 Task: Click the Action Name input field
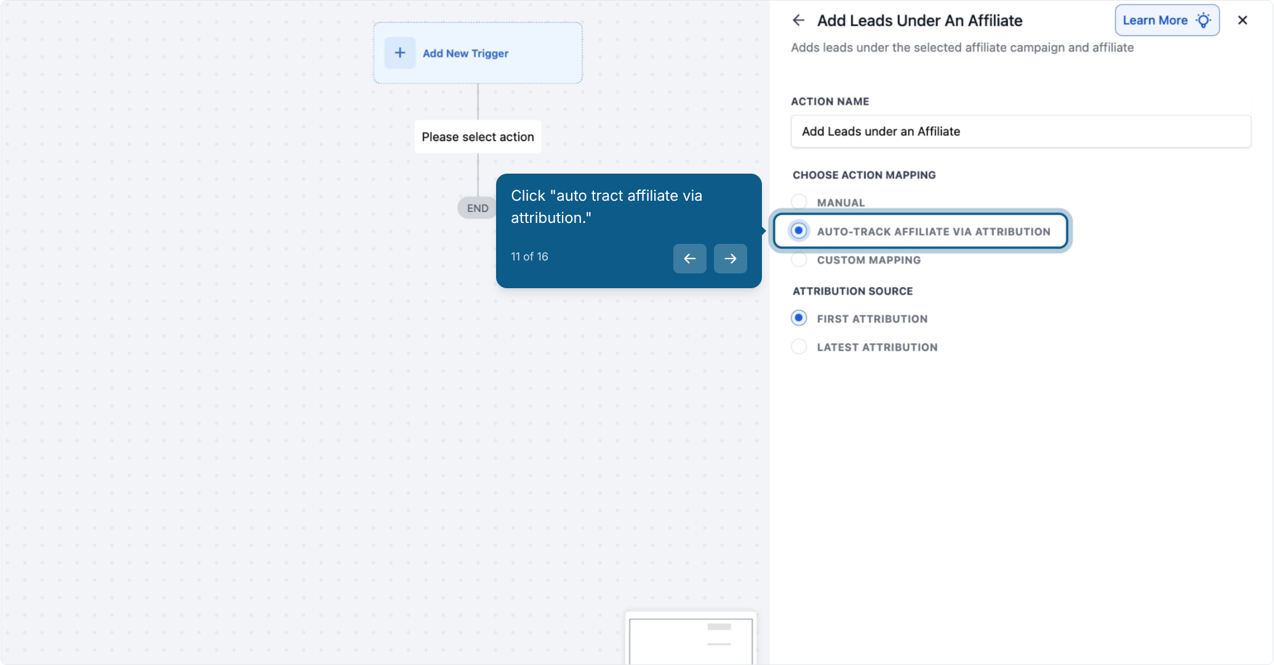point(1020,131)
